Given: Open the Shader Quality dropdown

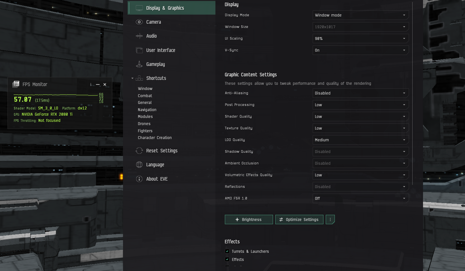Looking at the screenshot, I should click(361, 117).
